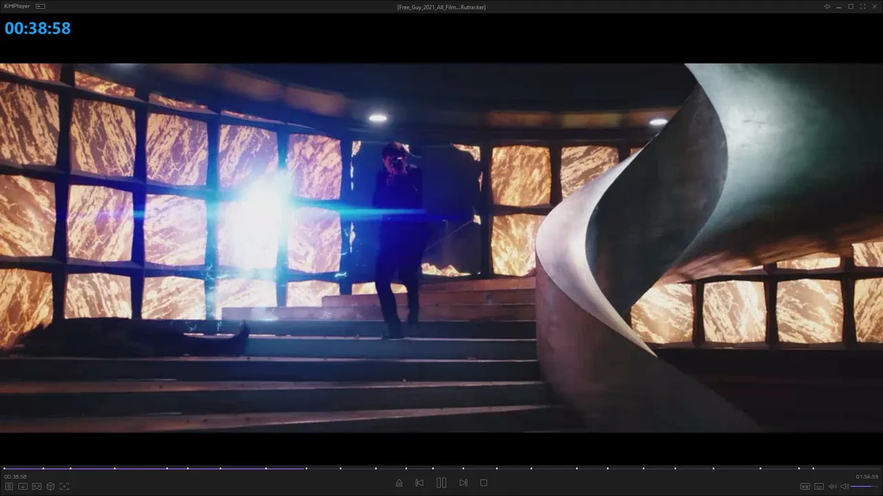The width and height of the screenshot is (883, 496).
Task: Open the 3D cube settings icon
Action: [50, 486]
